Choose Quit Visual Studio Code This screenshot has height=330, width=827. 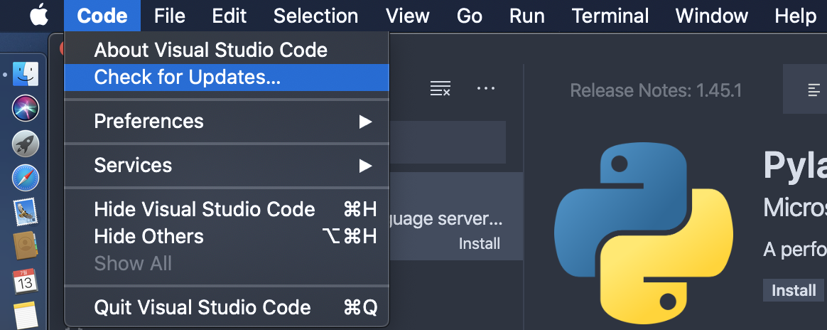point(226,307)
